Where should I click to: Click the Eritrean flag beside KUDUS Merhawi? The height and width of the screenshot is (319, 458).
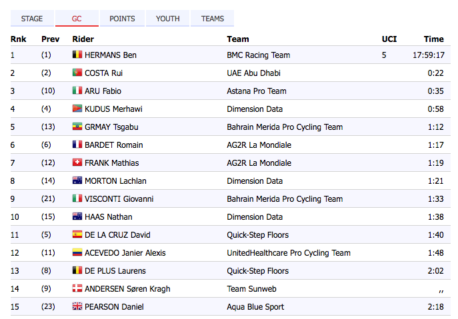click(77, 109)
